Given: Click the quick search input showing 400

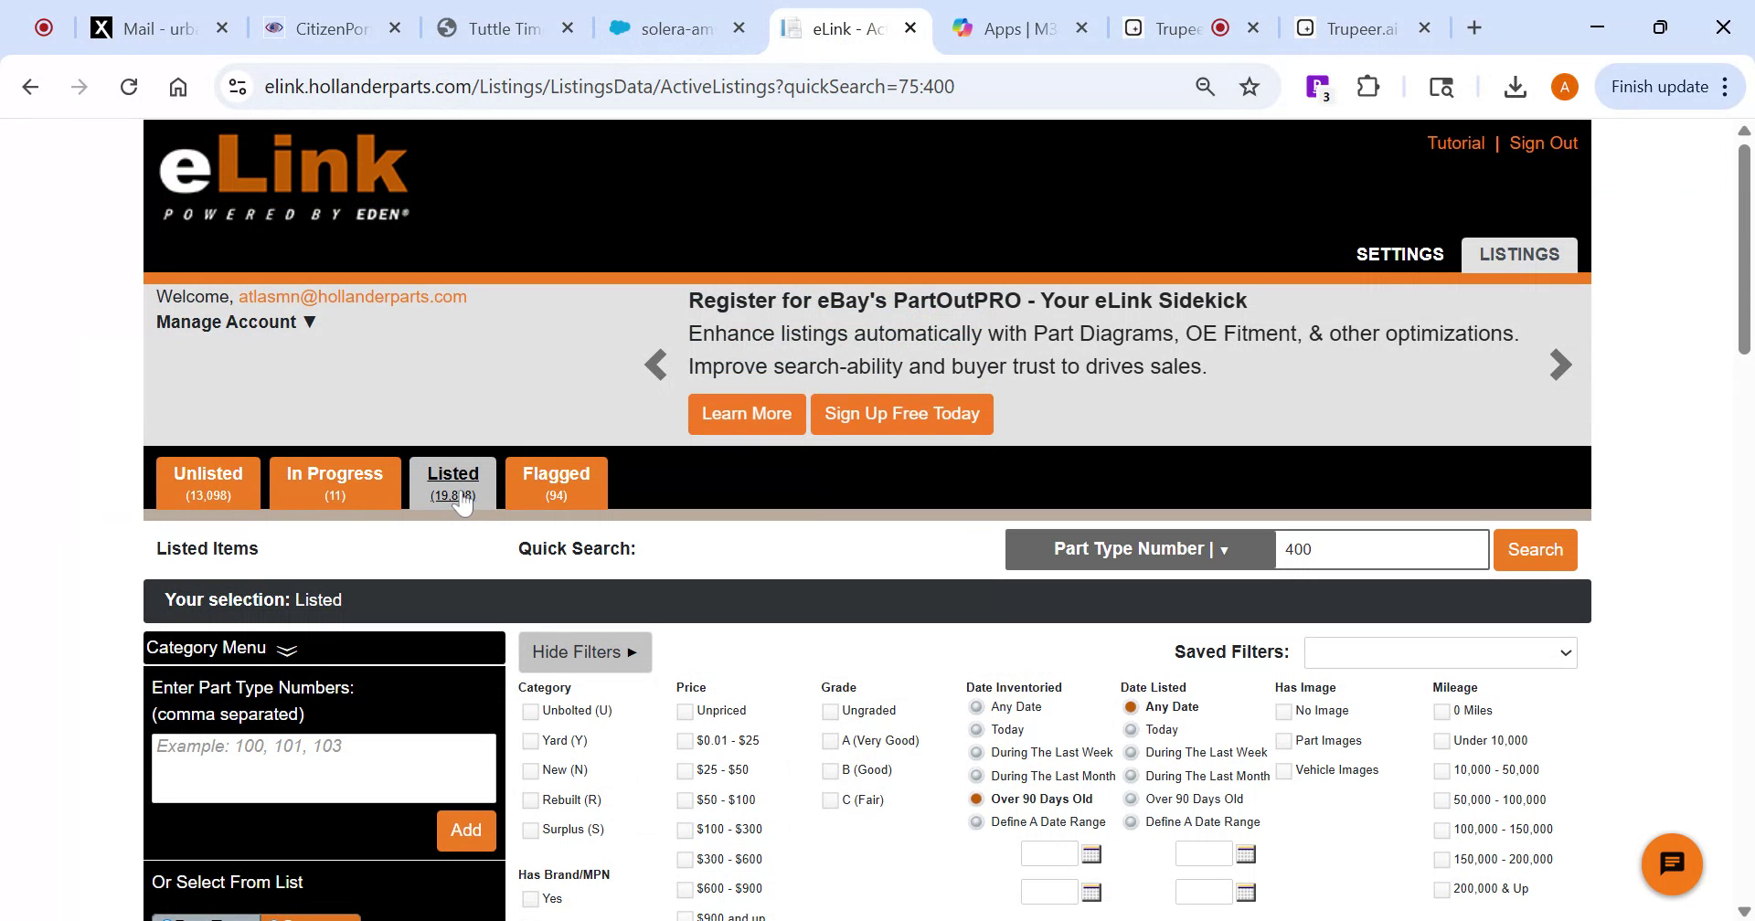Looking at the screenshot, I should [1381, 549].
